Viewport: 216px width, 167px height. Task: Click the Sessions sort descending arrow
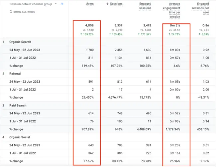click(x=107, y=4)
